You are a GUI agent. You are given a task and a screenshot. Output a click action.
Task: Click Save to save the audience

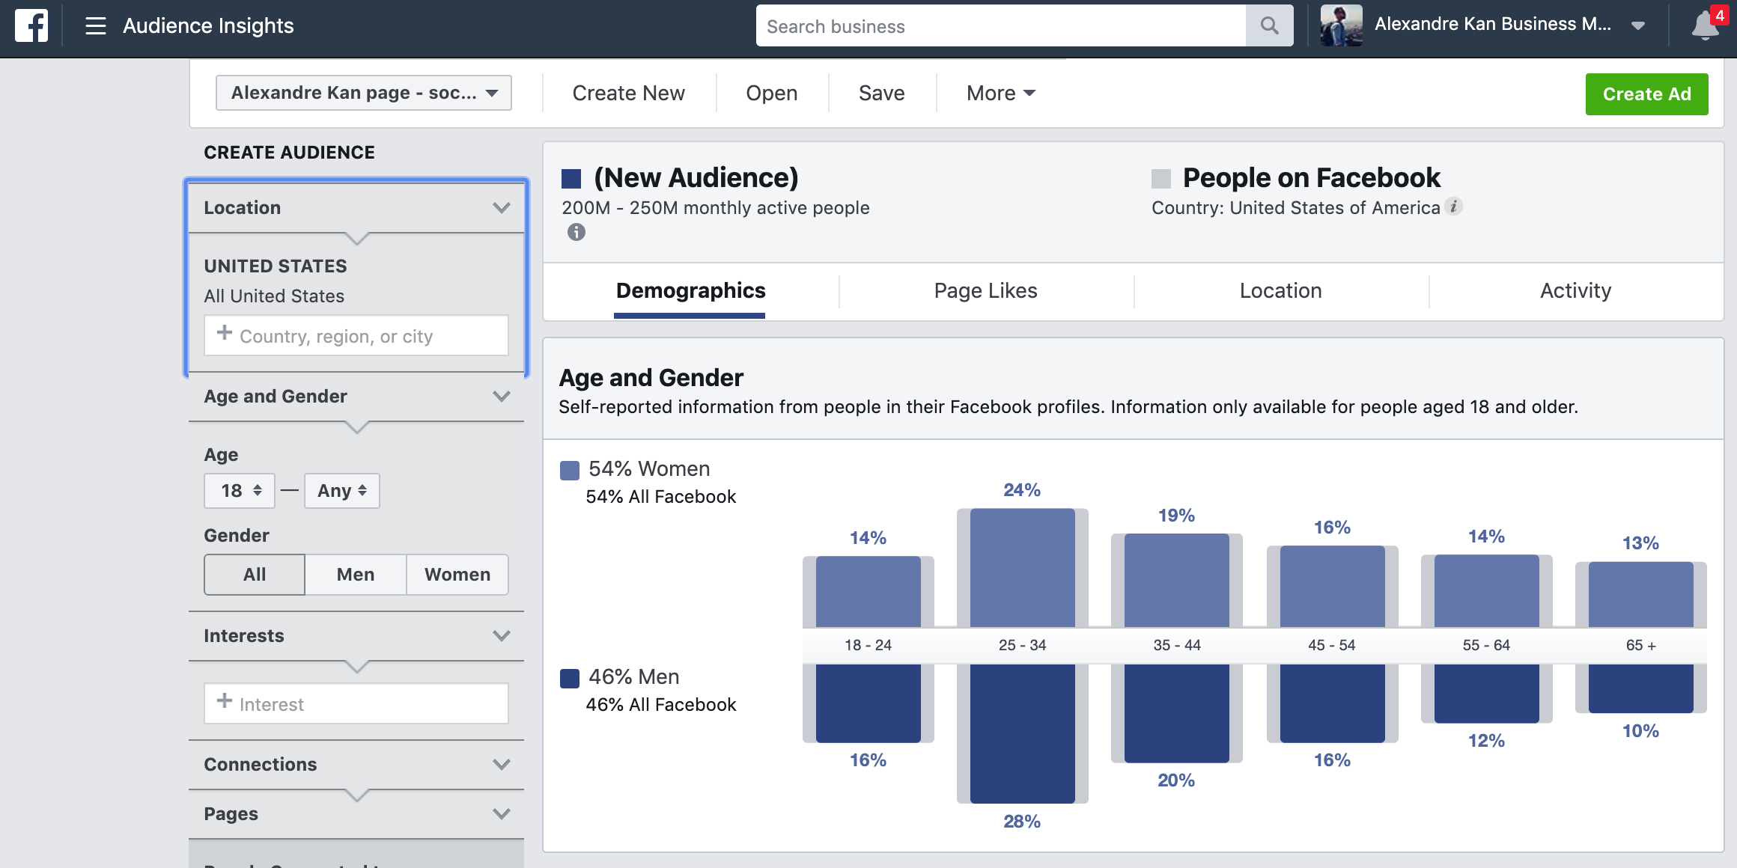[881, 93]
